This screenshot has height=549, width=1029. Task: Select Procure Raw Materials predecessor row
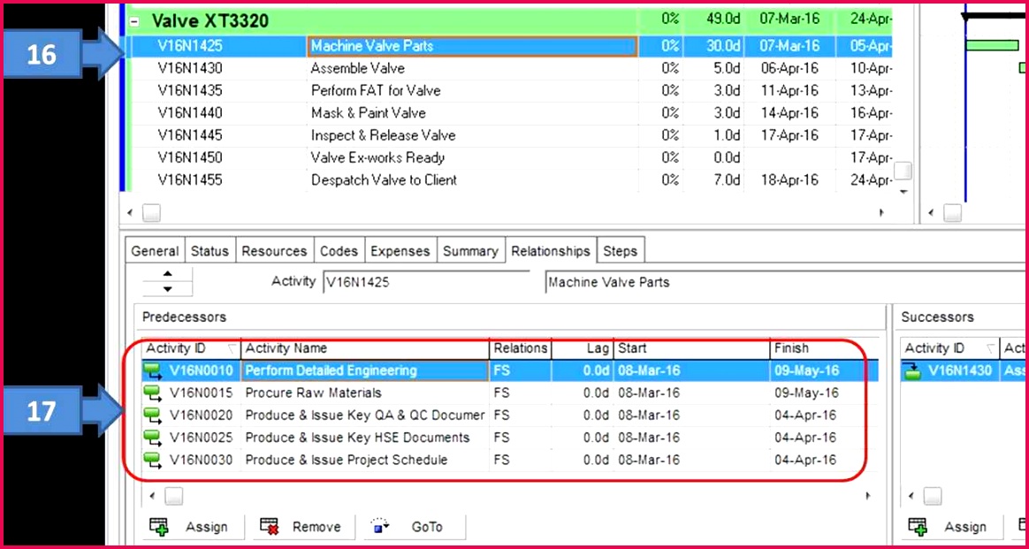(313, 393)
